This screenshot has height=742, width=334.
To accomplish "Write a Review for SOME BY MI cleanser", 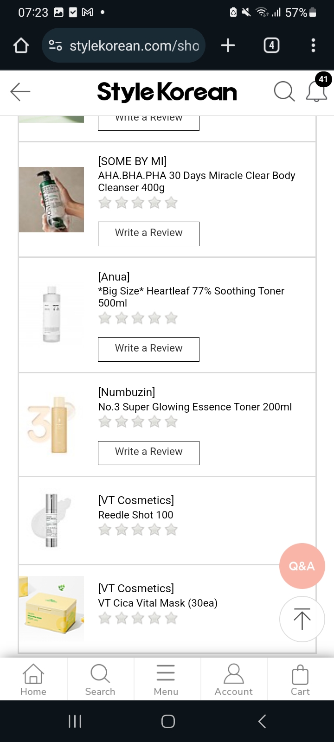I will click(x=148, y=233).
